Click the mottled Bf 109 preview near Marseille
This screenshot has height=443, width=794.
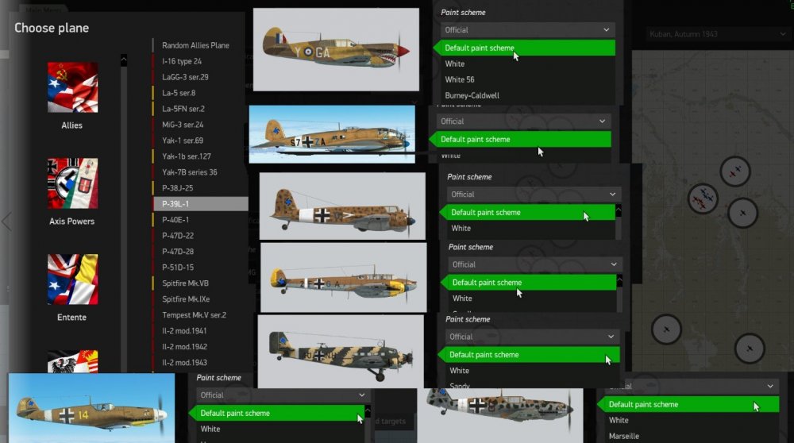[x=500, y=416]
